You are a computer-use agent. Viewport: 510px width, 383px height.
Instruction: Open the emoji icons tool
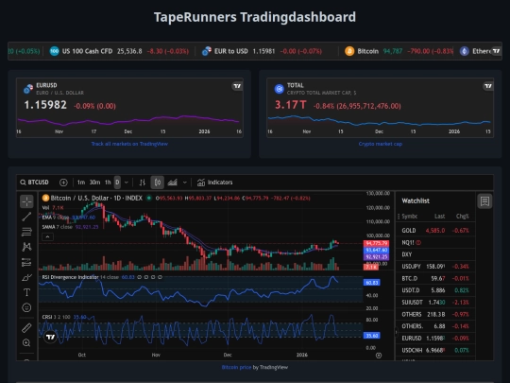(26, 307)
